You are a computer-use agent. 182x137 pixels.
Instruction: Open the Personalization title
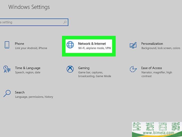tap(152, 44)
